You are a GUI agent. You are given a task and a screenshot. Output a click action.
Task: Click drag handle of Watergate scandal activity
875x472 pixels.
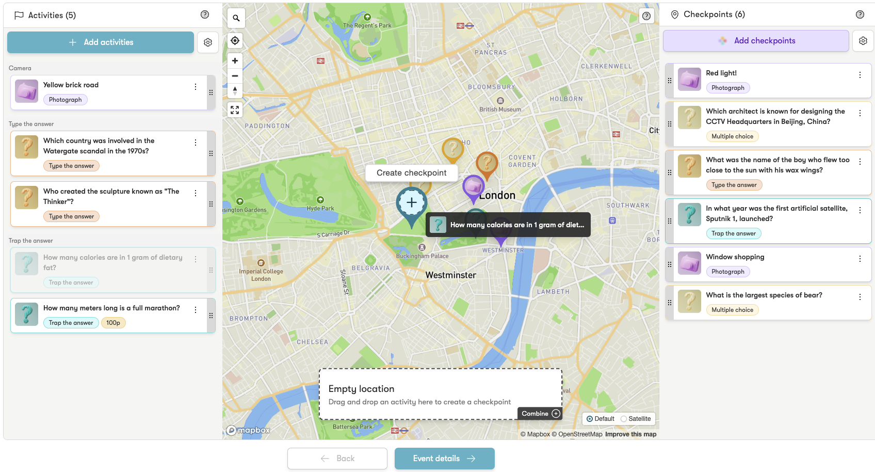coord(211,153)
